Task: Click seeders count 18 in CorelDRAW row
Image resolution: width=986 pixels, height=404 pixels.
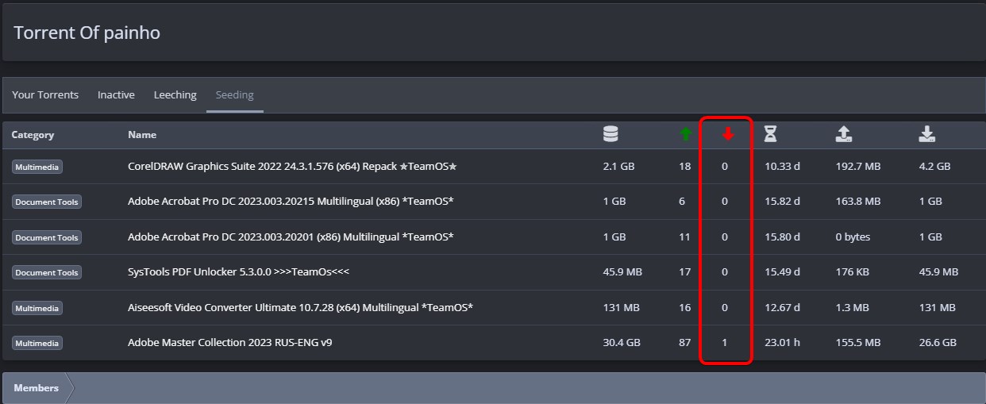Action: (685, 167)
